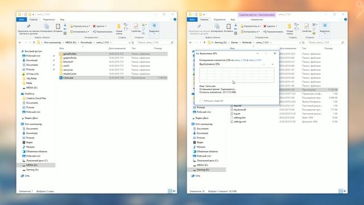Cancel the copy with small X beside pause

click(272, 64)
